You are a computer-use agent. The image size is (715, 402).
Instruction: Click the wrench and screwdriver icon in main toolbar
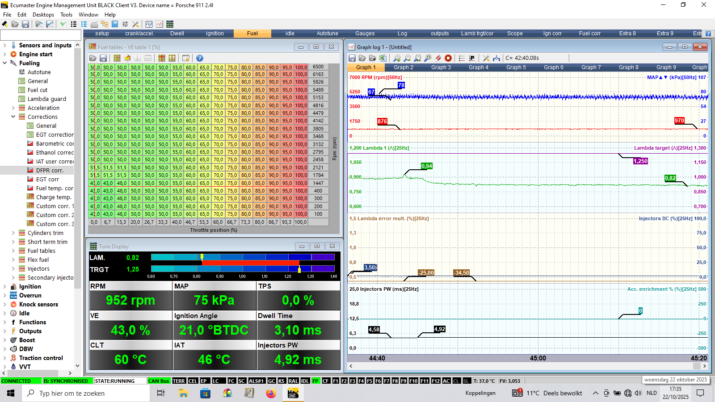(135, 24)
